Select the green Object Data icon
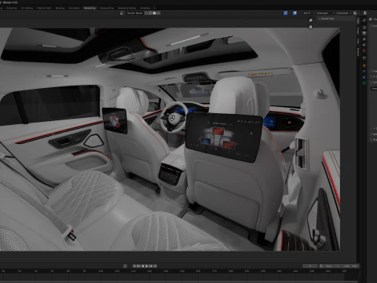Screen dimensions: 377x283 [x=364, y=83]
